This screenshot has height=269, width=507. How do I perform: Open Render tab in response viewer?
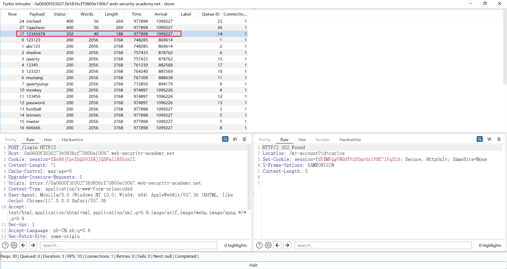(x=323, y=140)
